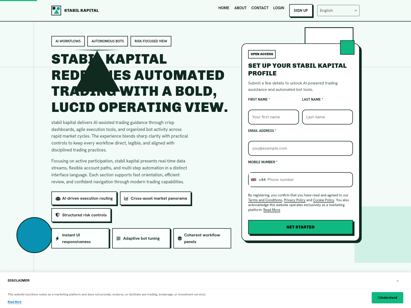Screen dimensions: 411x308
Task: Go to the HOME menu item
Action: (224, 8)
